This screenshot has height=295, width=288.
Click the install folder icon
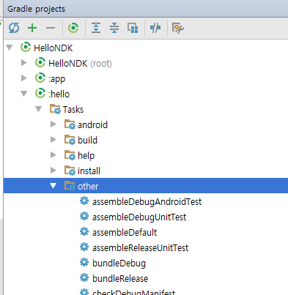point(70,171)
